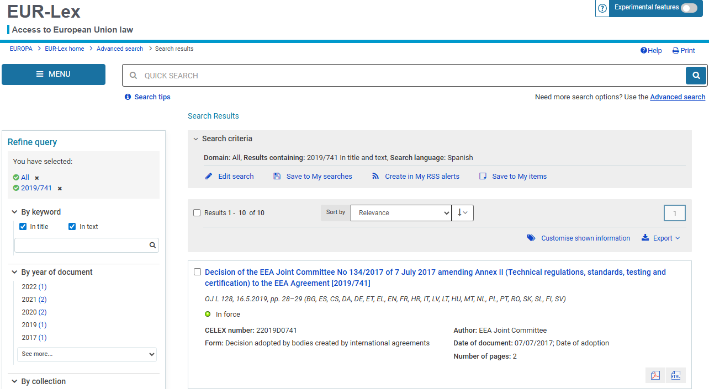Image resolution: width=709 pixels, height=389 pixels.
Task: Open the PDF version of the document
Action: pos(655,375)
